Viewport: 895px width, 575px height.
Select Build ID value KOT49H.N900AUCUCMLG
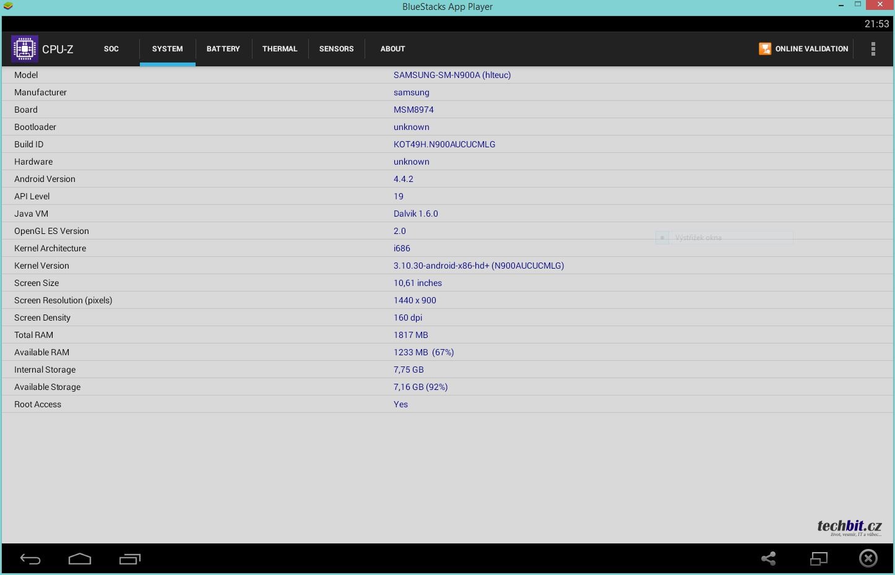[x=444, y=144]
